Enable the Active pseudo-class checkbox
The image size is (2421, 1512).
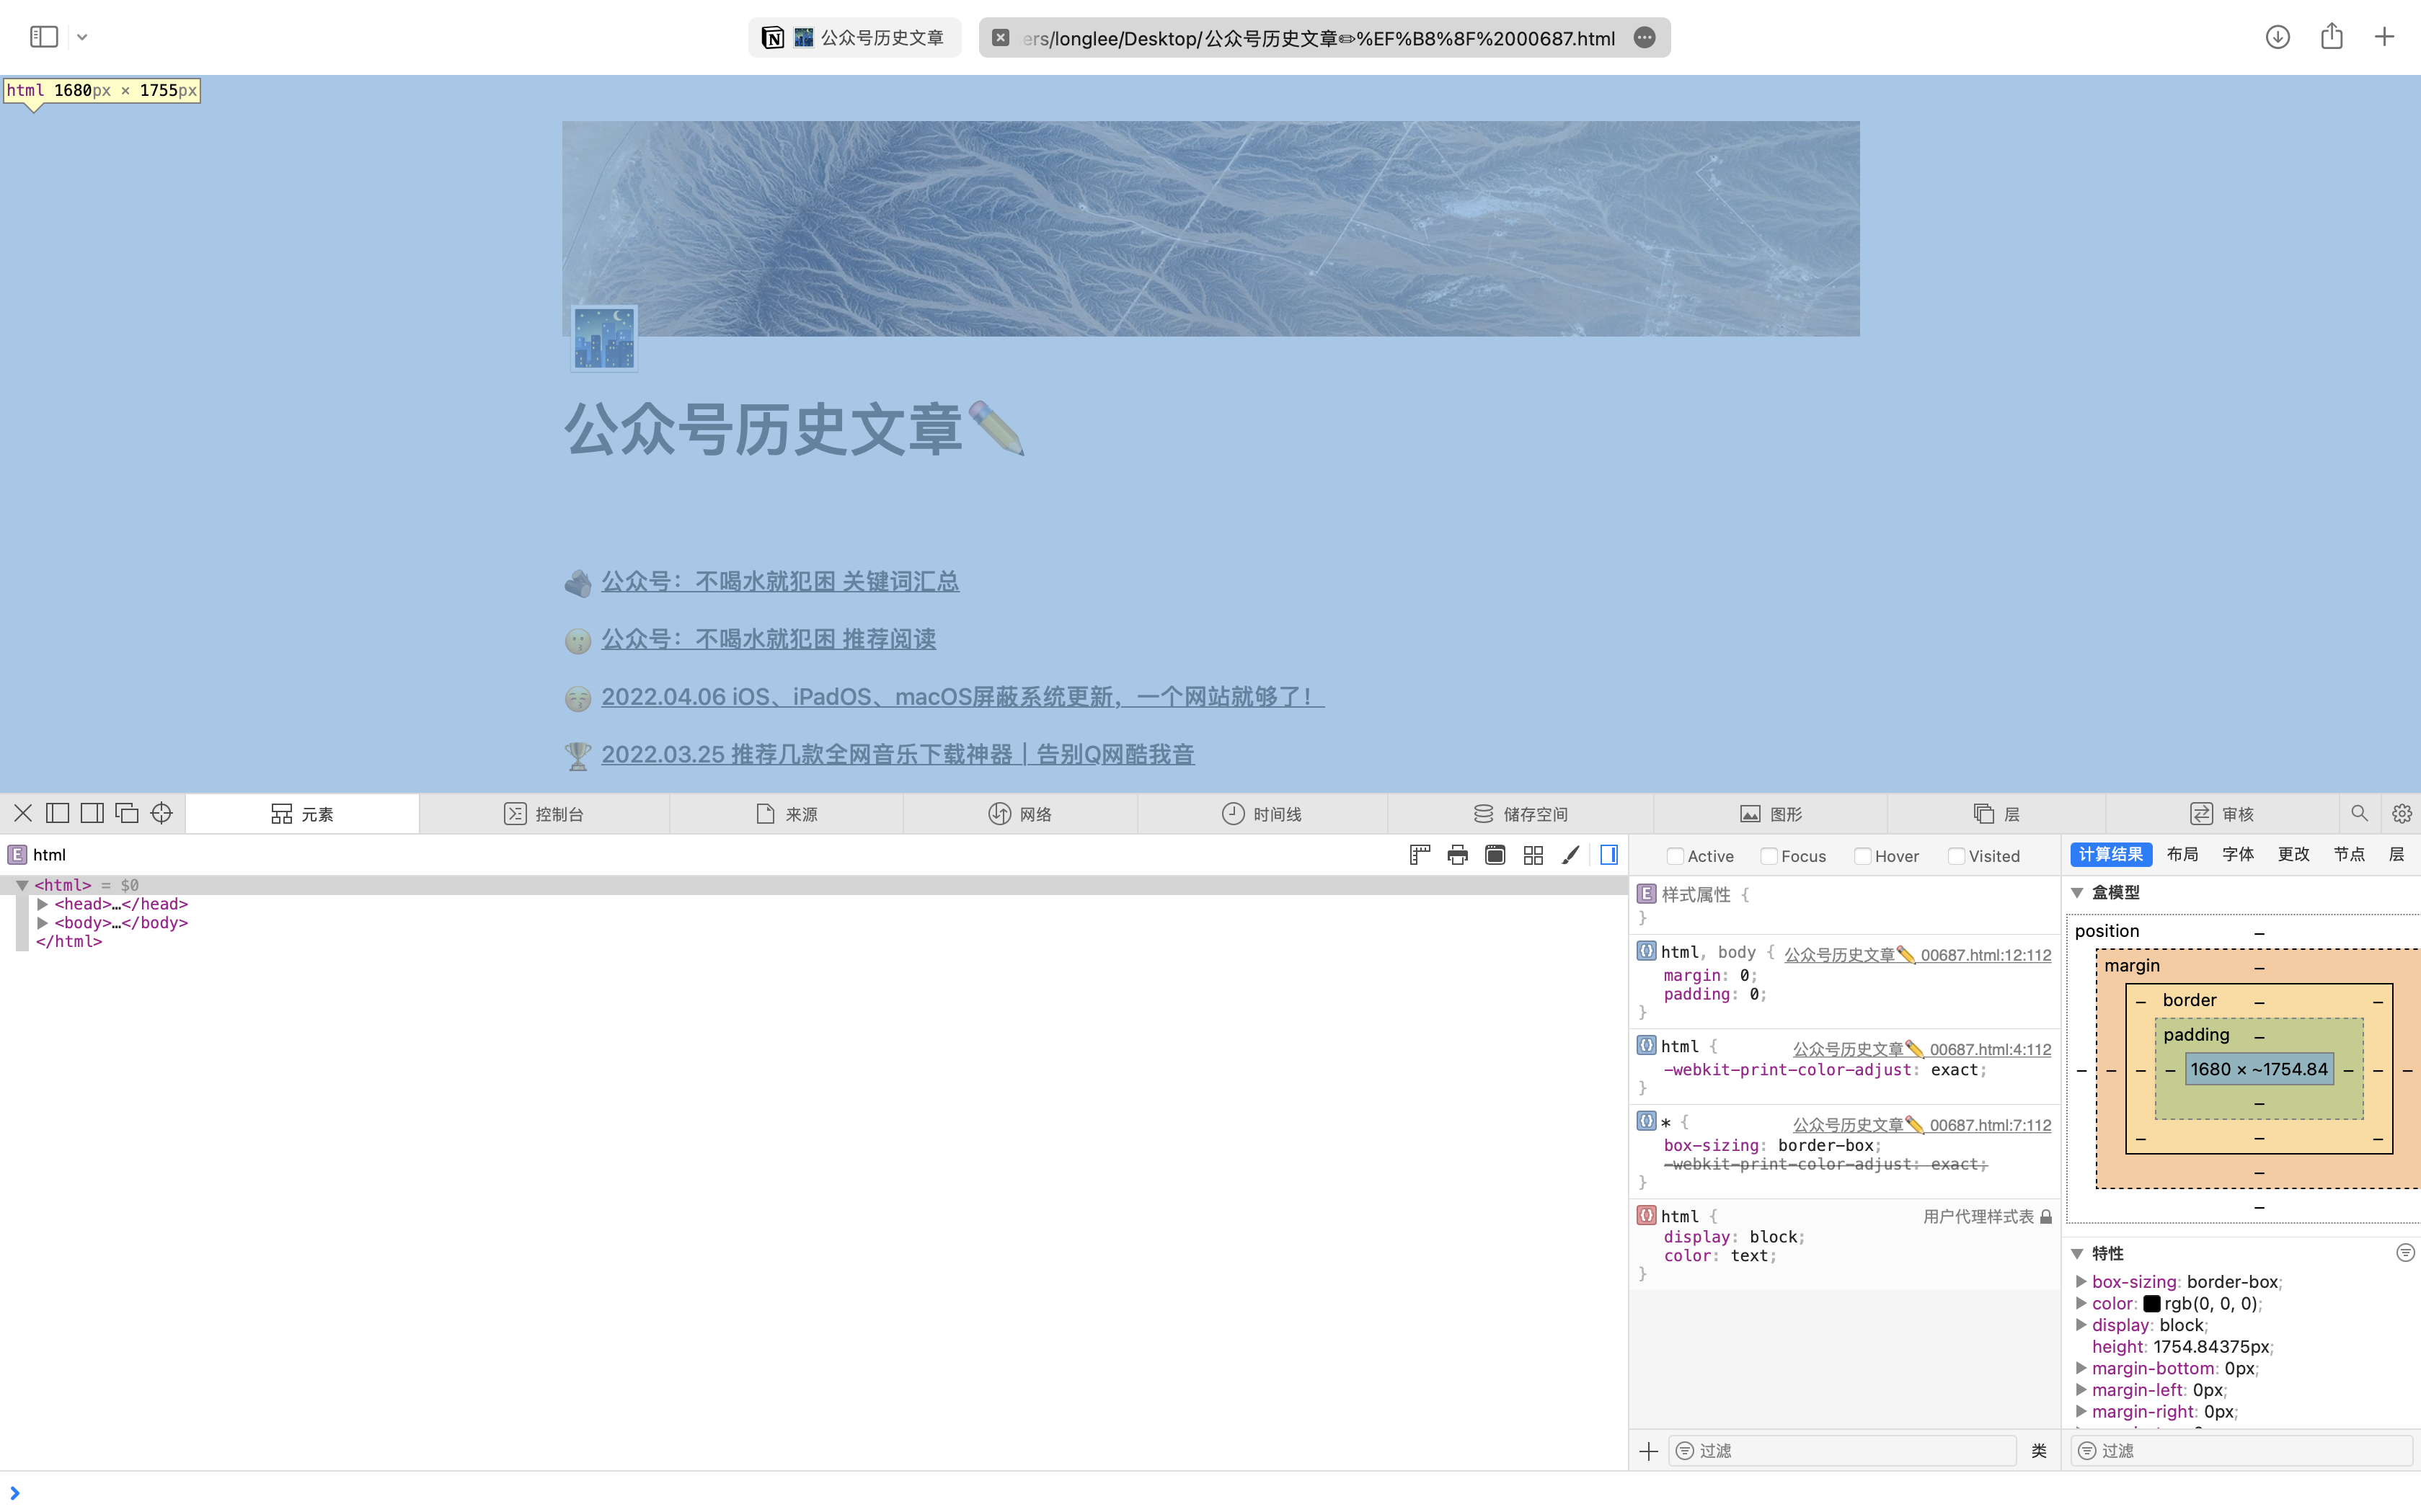tap(1675, 856)
